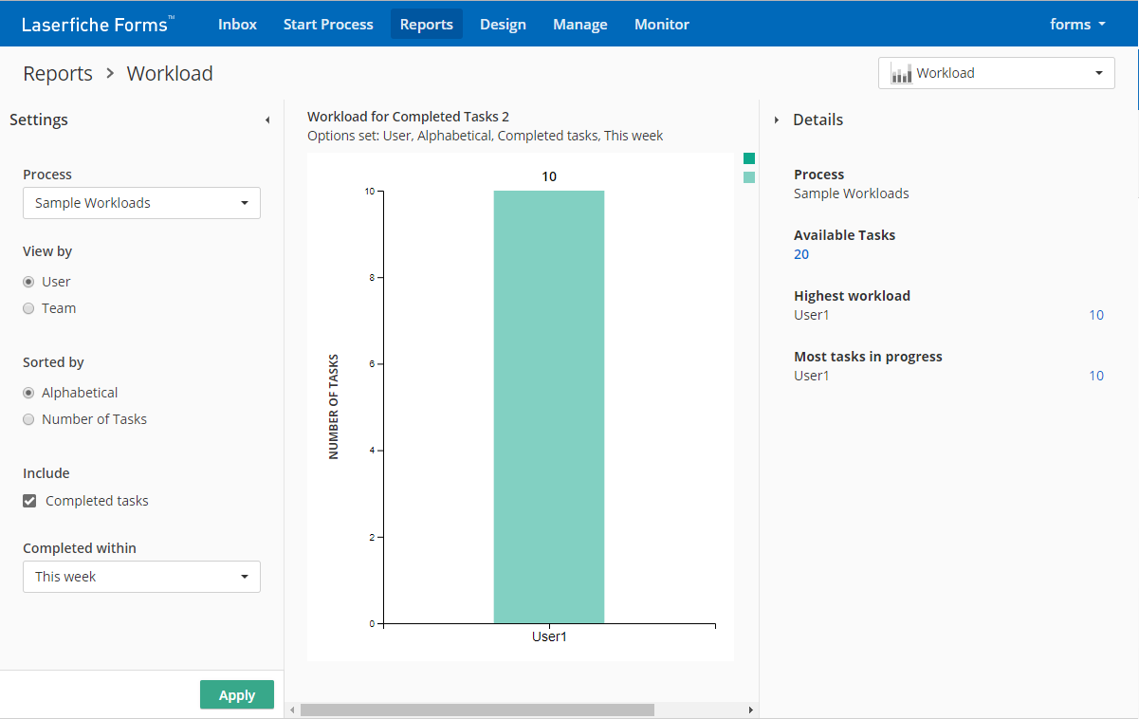Open the Workload report type dropdown

point(996,73)
